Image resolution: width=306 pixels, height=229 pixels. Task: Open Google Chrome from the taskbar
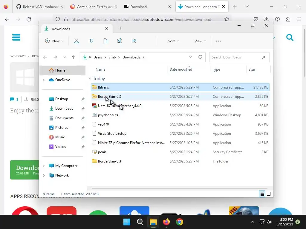coord(180,222)
